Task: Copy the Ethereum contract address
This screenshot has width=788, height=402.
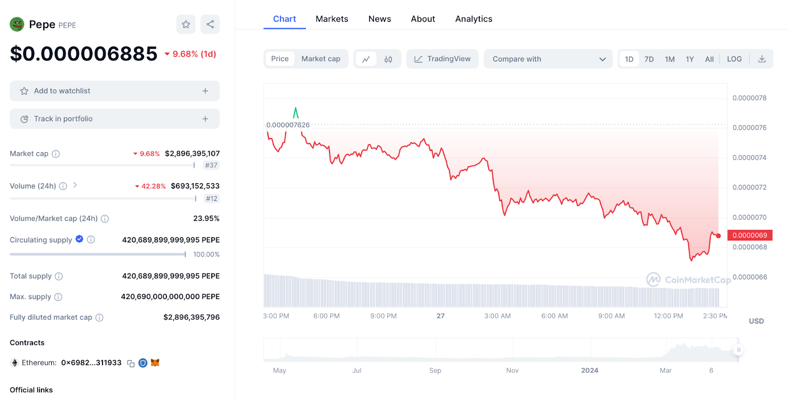Action: [x=131, y=364]
